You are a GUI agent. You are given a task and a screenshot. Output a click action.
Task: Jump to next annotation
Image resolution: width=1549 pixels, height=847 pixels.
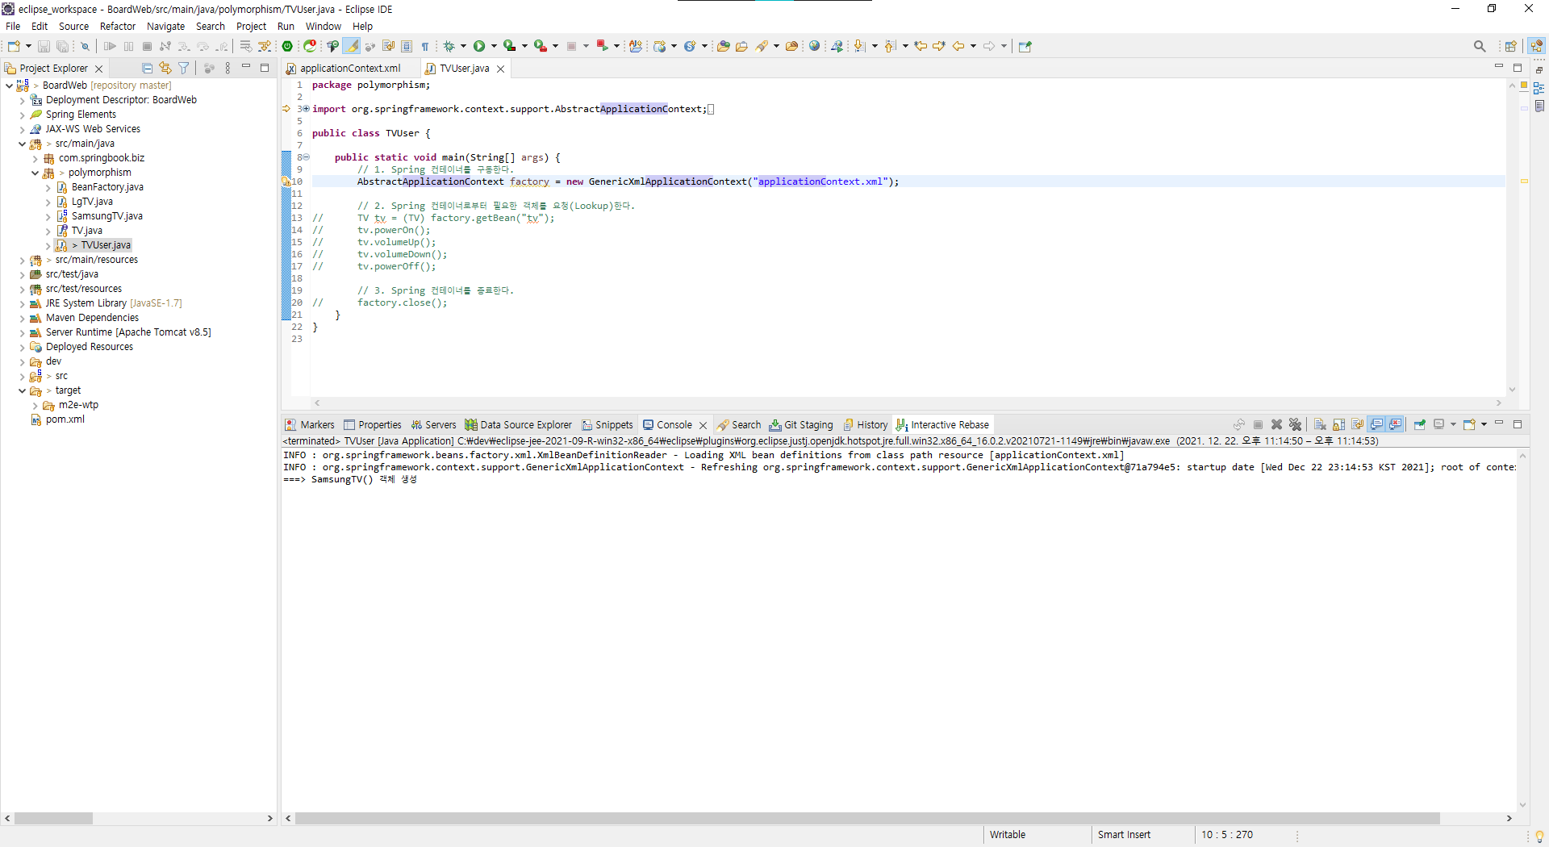pyautogui.click(x=860, y=46)
